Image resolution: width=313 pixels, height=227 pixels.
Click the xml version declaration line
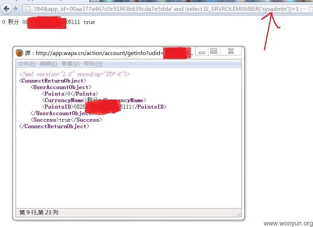[74, 74]
